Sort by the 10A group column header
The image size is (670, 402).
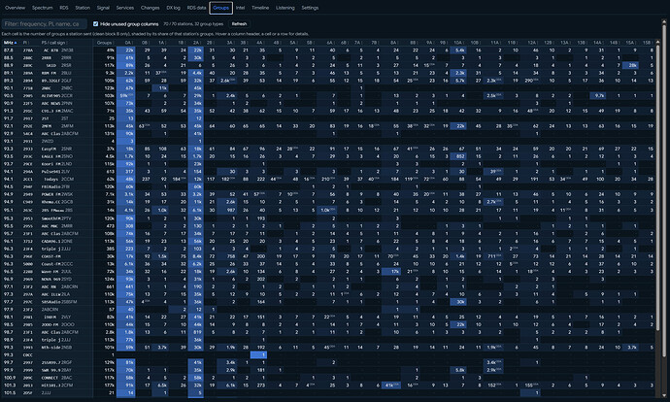pyautogui.click(x=458, y=43)
